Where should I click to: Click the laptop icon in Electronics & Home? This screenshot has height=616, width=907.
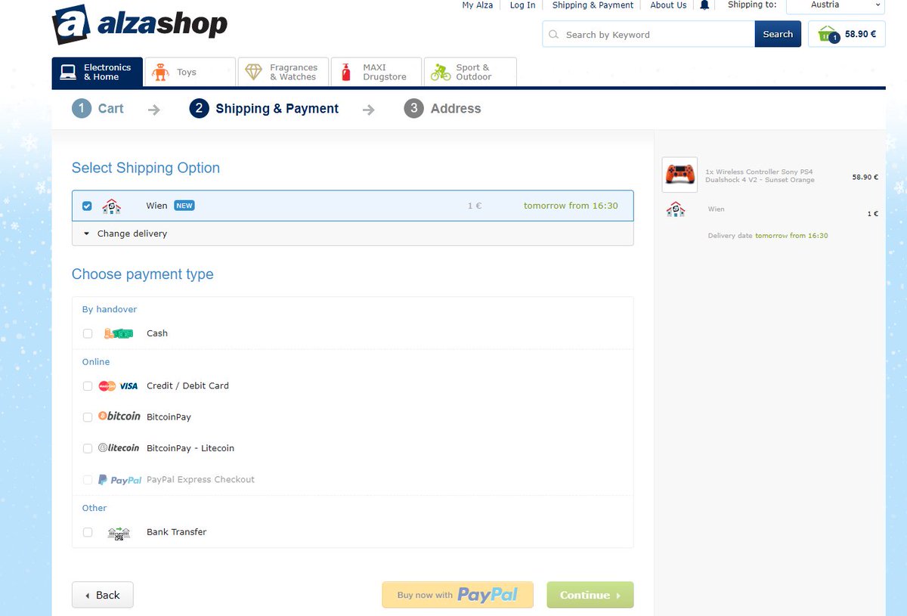click(x=69, y=73)
